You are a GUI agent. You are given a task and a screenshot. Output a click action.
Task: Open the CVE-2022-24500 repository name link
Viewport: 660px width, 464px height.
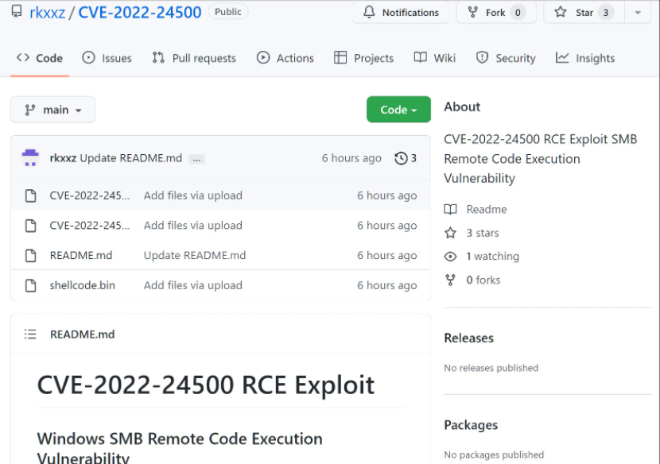click(140, 12)
